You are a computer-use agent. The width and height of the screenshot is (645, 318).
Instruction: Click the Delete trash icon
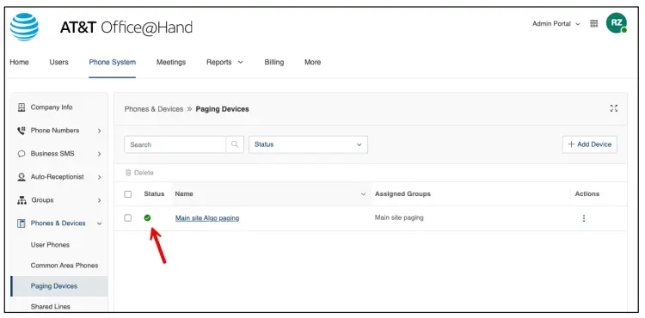click(128, 173)
